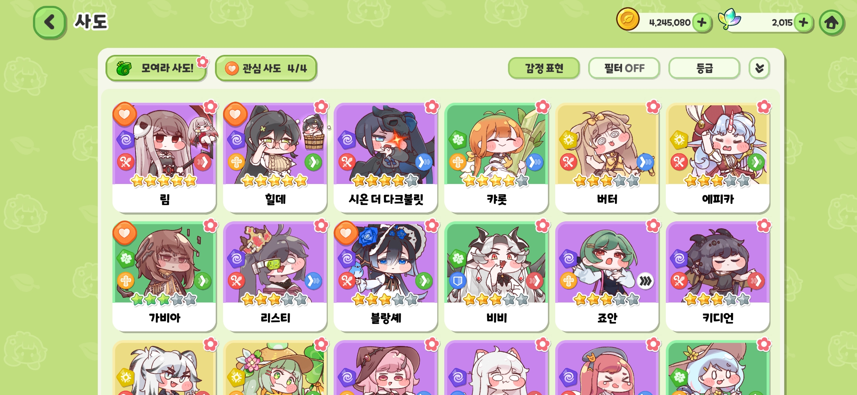Screen dimensions: 857x395
Task: Add gold coins with the plus button
Action: coord(702,23)
